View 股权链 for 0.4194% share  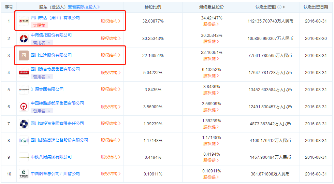211,160
